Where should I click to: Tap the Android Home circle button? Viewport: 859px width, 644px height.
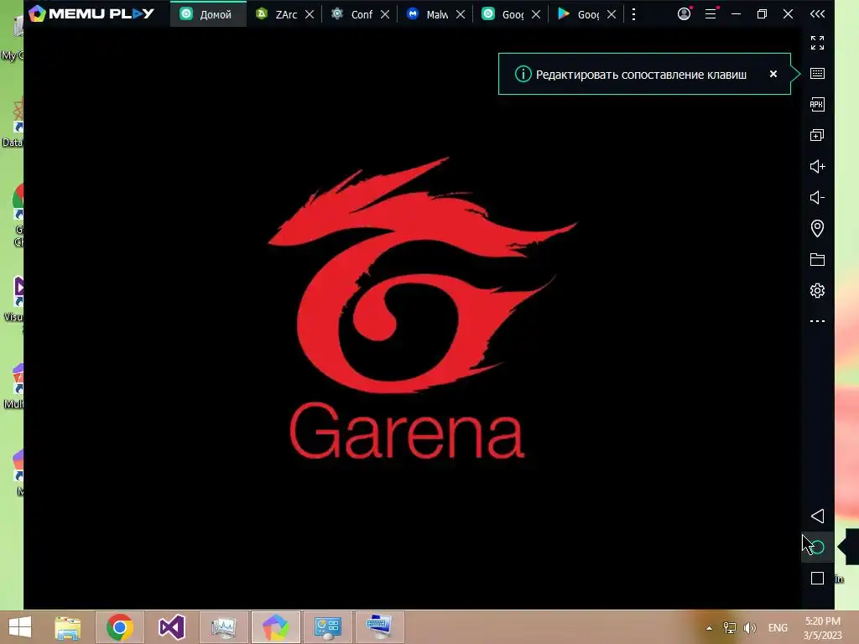point(817,547)
